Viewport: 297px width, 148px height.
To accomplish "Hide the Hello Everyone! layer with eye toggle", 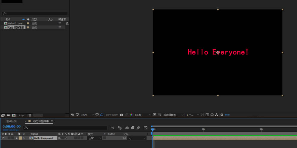I will tap(3, 138).
